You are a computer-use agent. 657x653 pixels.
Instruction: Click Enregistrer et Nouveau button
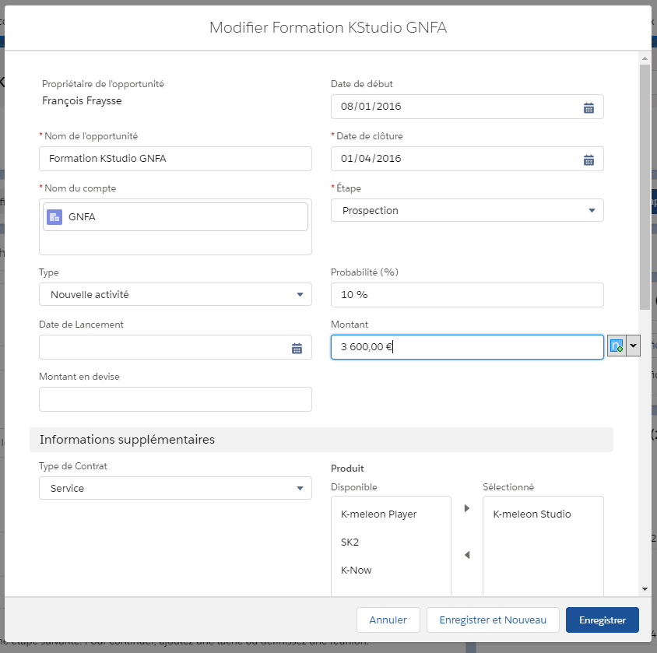click(493, 620)
